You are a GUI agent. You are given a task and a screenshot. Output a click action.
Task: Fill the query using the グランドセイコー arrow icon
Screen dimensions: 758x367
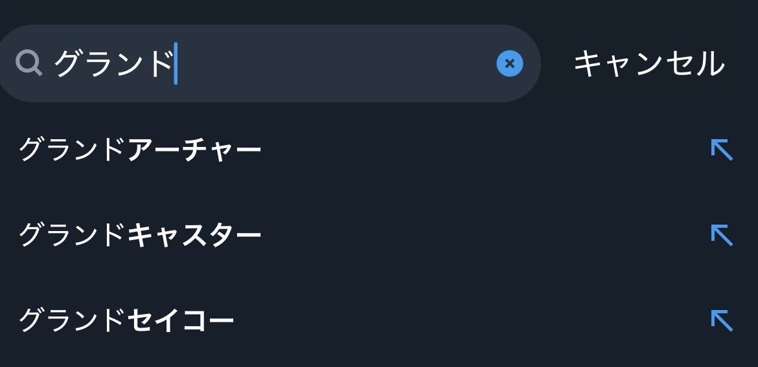722,320
